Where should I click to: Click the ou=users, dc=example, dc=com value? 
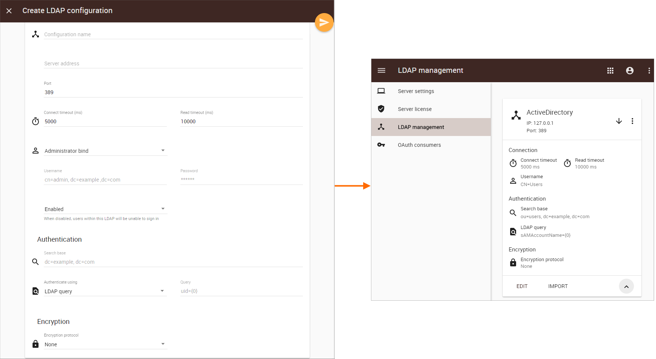[x=555, y=217]
